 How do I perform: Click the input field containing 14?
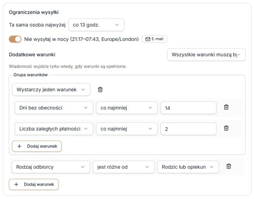tap(188, 108)
